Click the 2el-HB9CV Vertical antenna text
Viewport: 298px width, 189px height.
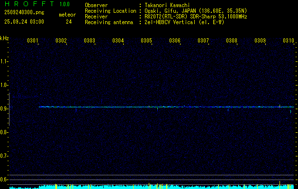click(x=184, y=22)
